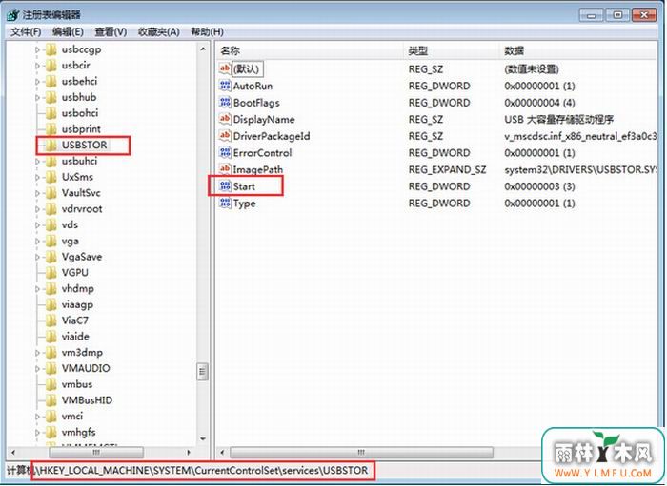Select the vm3dmp registry key
The width and height of the screenshot is (667, 486).
pos(82,353)
